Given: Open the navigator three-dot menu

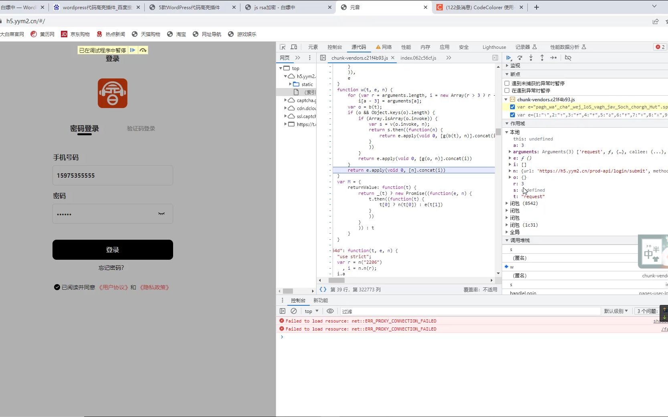Looking at the screenshot, I should pyautogui.click(x=309, y=58).
